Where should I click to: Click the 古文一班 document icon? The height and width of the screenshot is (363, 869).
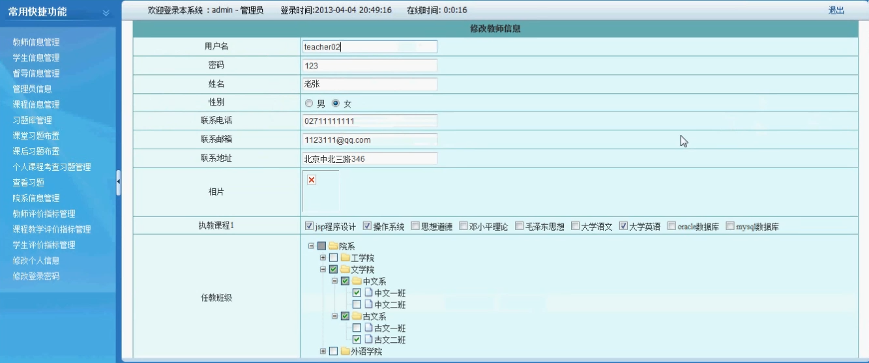coord(368,328)
